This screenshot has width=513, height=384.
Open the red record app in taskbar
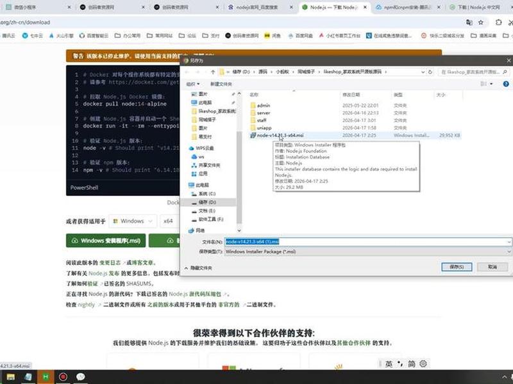click(x=63, y=377)
